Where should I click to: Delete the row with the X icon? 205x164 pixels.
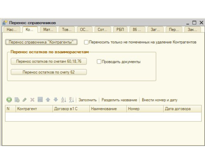(x=32, y=100)
